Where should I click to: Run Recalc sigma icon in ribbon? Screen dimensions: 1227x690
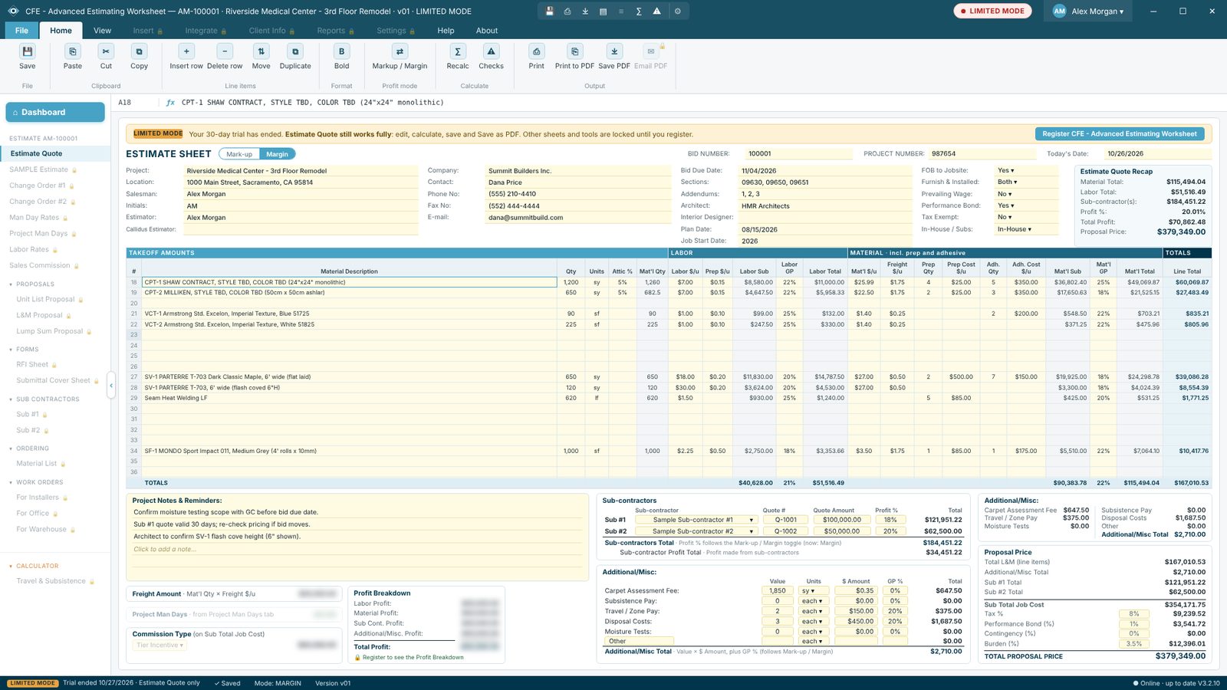click(x=458, y=51)
